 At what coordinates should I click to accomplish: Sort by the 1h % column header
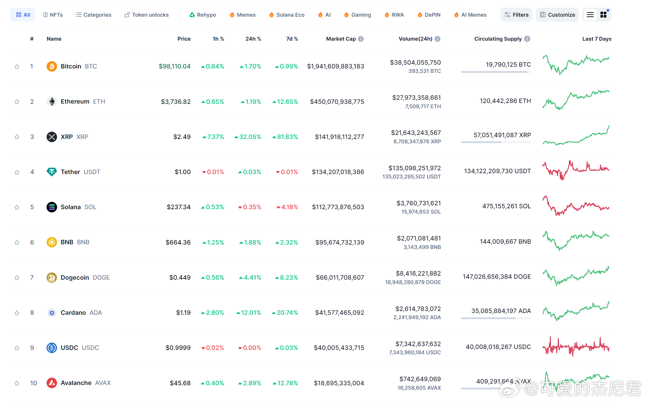218,39
